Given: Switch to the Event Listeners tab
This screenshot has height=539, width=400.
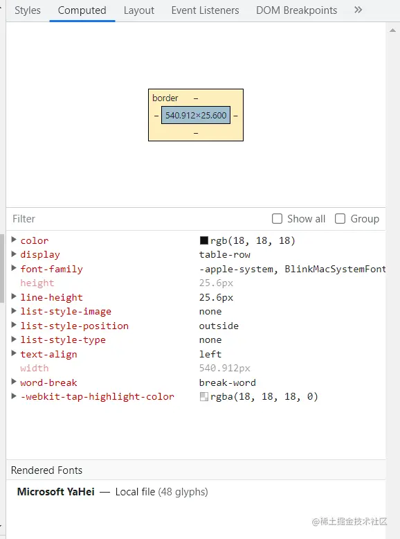Looking at the screenshot, I should [x=206, y=10].
